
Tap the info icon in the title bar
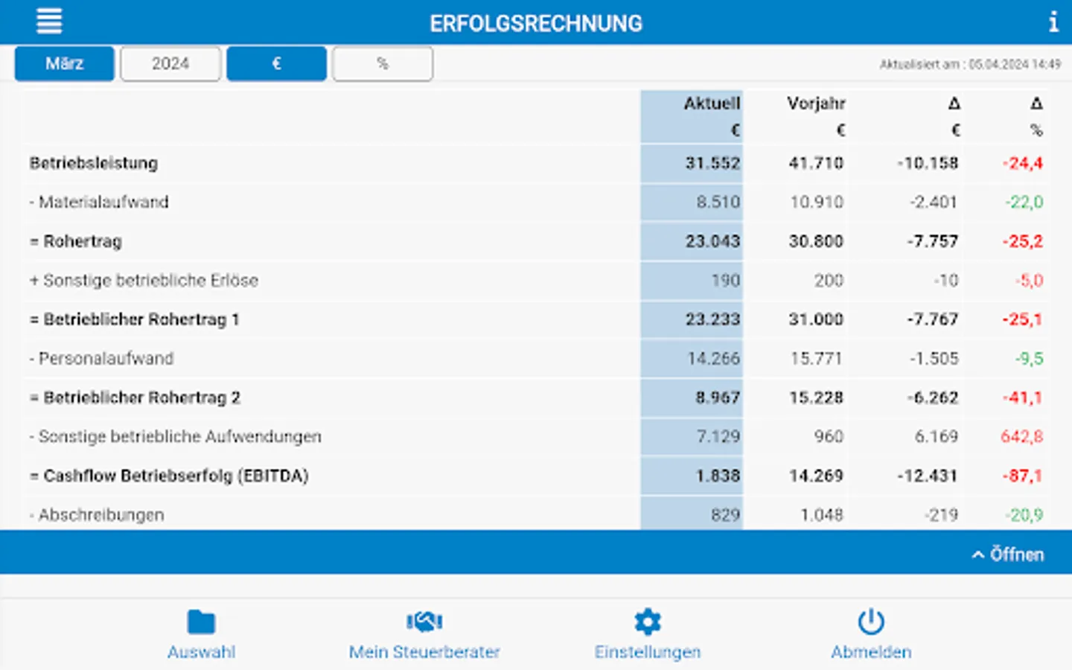click(x=1054, y=22)
